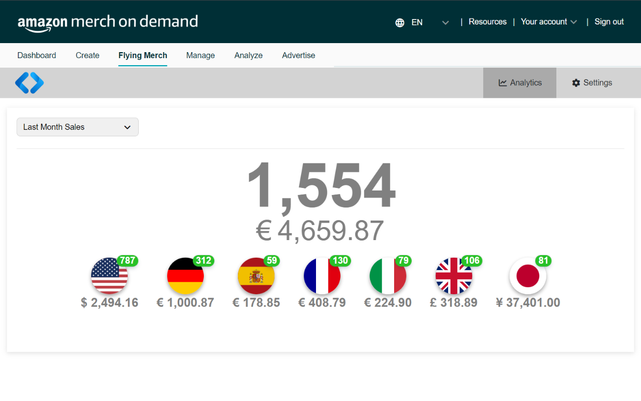
Task: Click the 59 sales badge
Action: [x=272, y=261]
